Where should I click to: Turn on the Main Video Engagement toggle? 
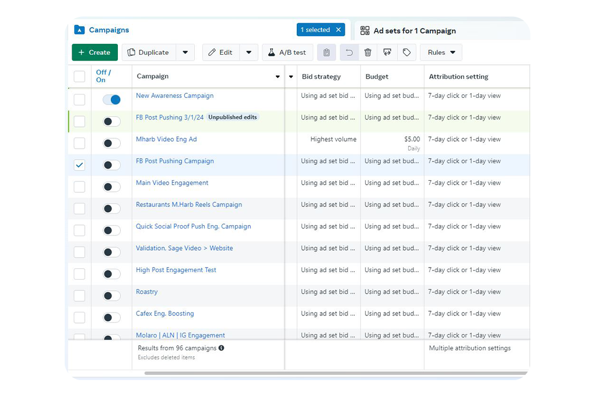pos(112,187)
